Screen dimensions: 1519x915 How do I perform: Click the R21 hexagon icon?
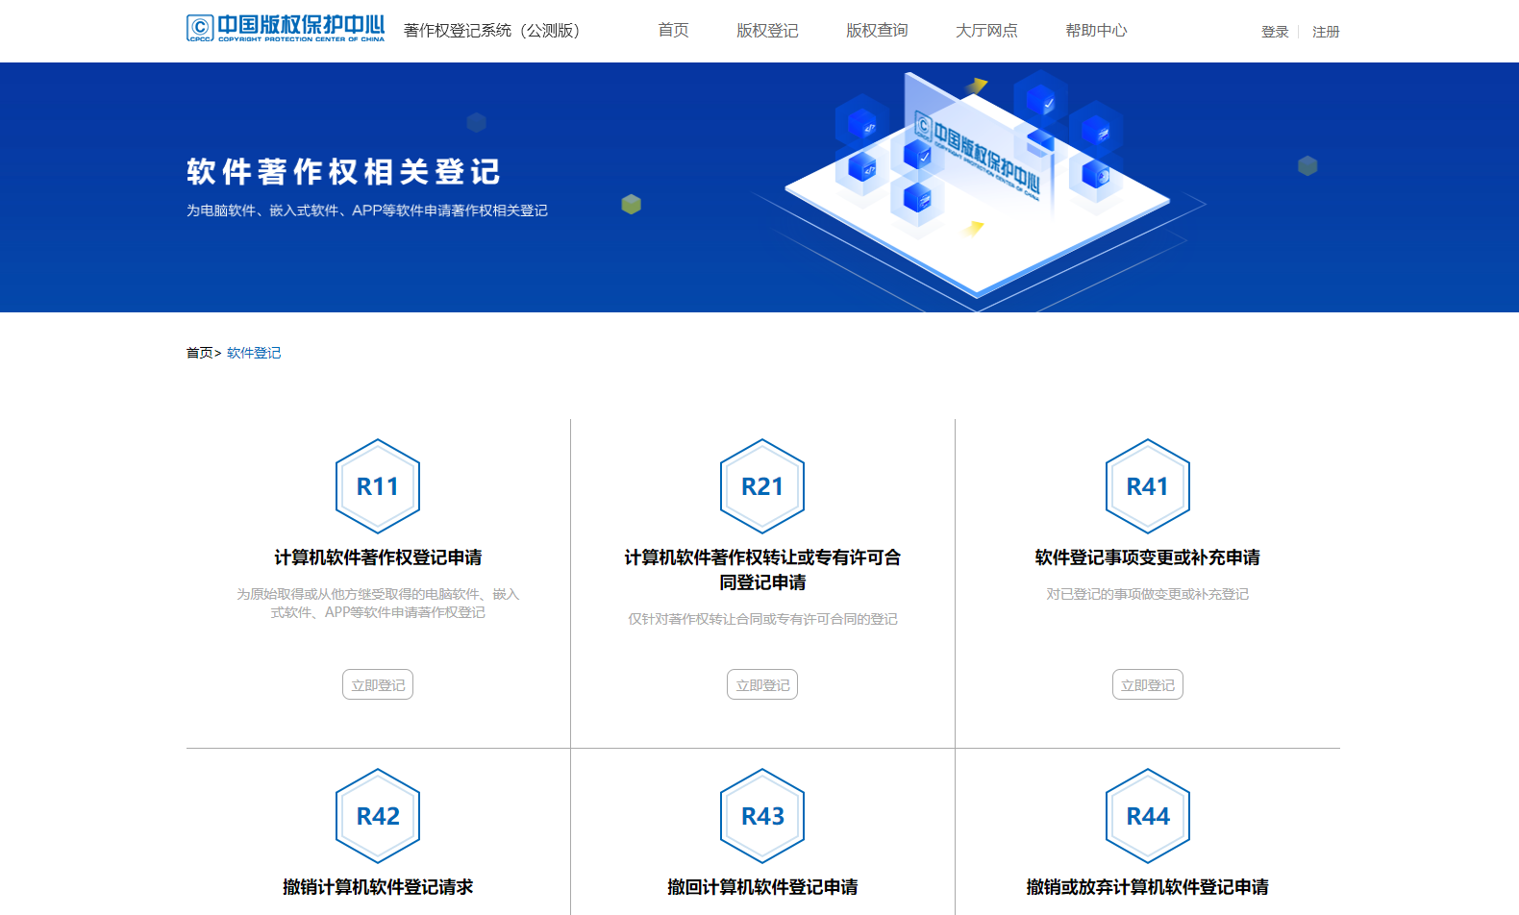tap(762, 486)
